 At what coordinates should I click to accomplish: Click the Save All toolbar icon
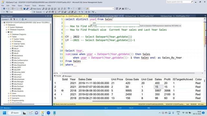[27, 9]
